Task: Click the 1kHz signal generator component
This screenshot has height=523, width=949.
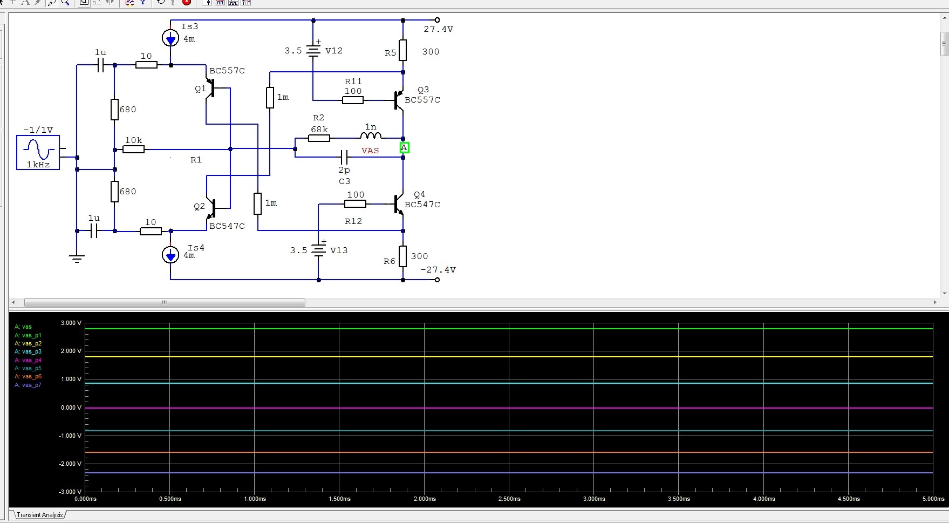Action: point(38,153)
